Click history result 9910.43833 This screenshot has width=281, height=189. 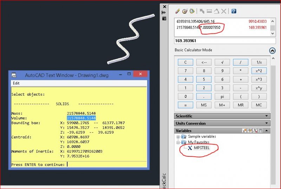pos(257,21)
